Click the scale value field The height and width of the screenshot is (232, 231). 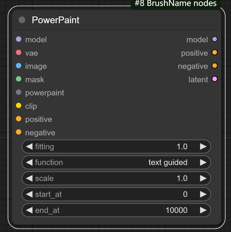pos(116,178)
